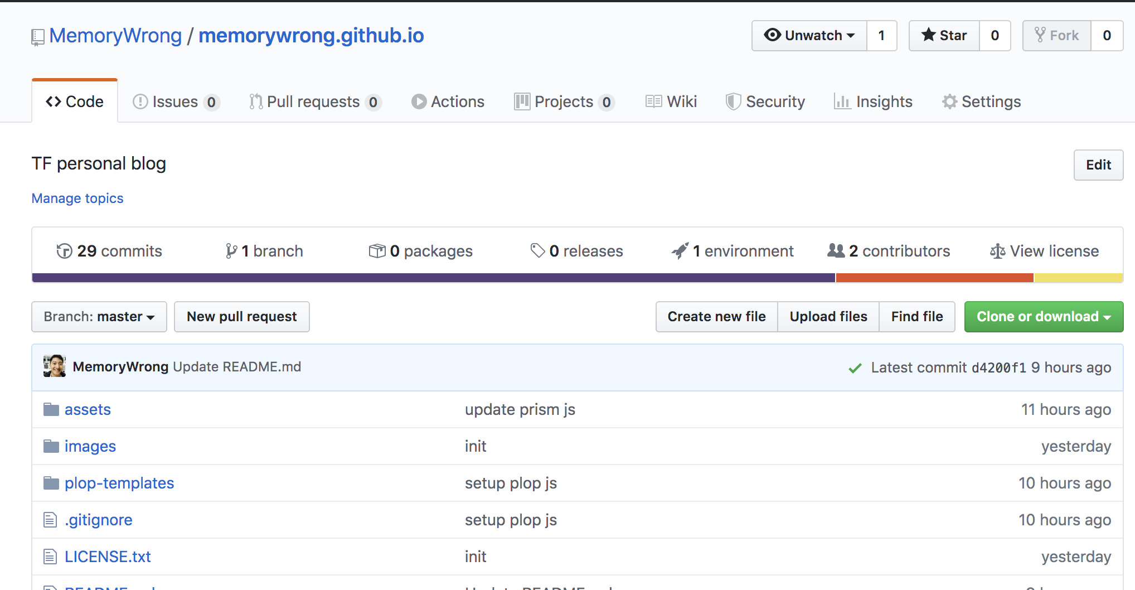
Task: Go to the Actions tab
Action: (x=448, y=101)
